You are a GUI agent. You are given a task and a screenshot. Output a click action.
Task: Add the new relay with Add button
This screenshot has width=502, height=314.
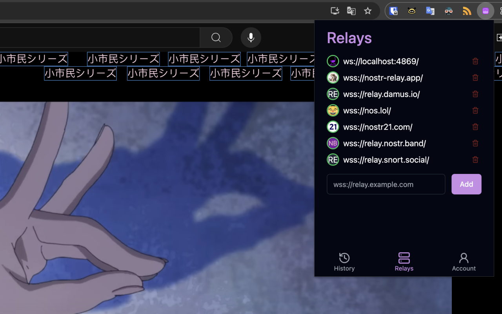pyautogui.click(x=466, y=184)
